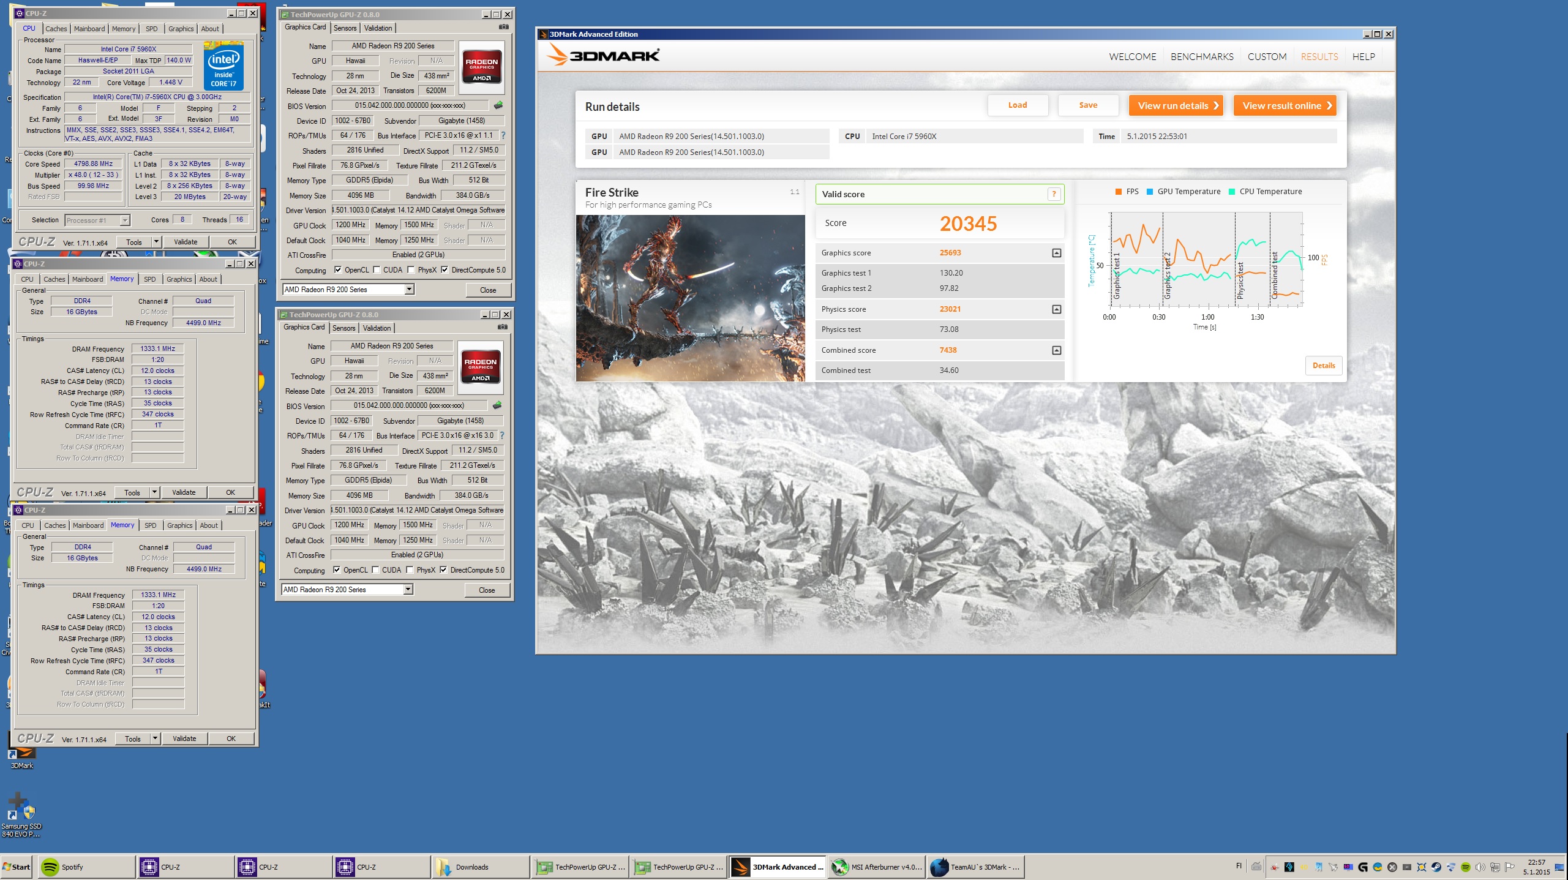Viewport: 1568px width, 880px height.
Task: Click the camera screenshot icon in upper GPU-Z window
Action: click(x=503, y=27)
